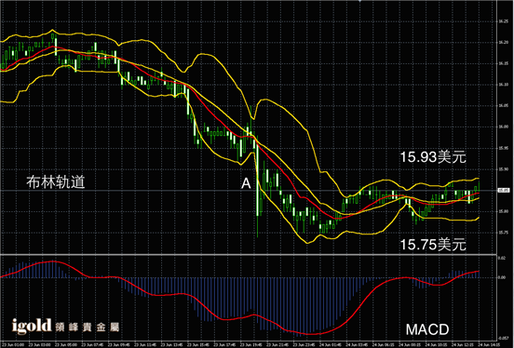514x348 pixels.
Task: Click the MACD 0.00 scale label
Action: [502, 277]
